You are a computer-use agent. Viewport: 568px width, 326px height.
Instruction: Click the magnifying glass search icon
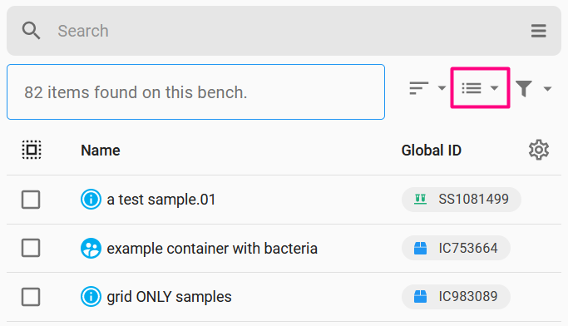(31, 31)
